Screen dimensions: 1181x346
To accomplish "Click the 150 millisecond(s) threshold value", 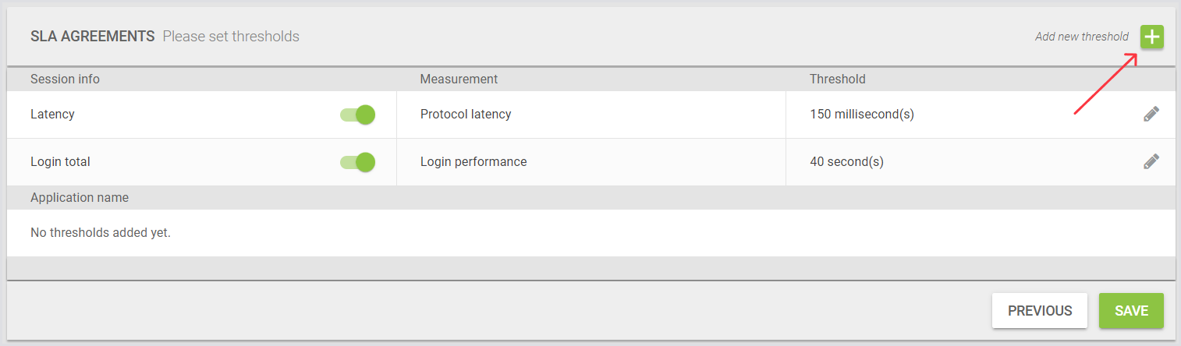I will [x=862, y=115].
